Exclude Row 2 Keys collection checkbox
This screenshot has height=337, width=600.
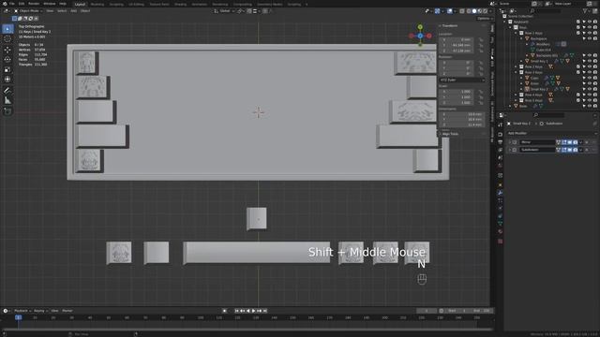578,66
